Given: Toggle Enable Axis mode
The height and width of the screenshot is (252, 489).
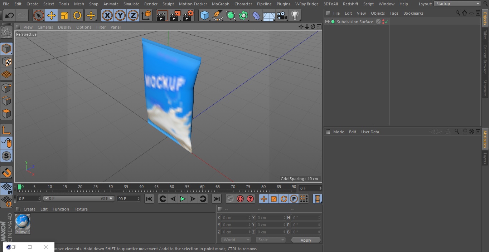Looking at the screenshot, I should [6, 130].
